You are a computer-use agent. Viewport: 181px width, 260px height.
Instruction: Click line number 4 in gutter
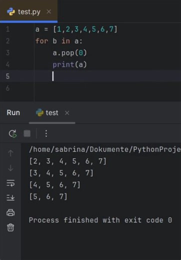[x=7, y=64]
